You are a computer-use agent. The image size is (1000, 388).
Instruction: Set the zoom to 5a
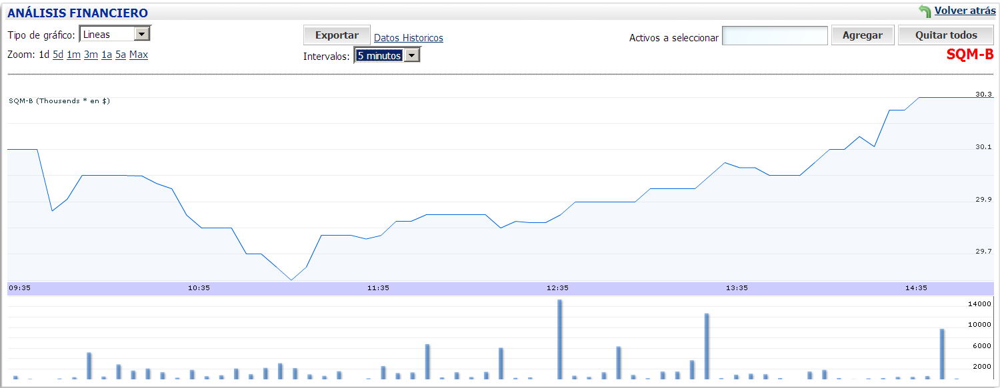tap(121, 55)
